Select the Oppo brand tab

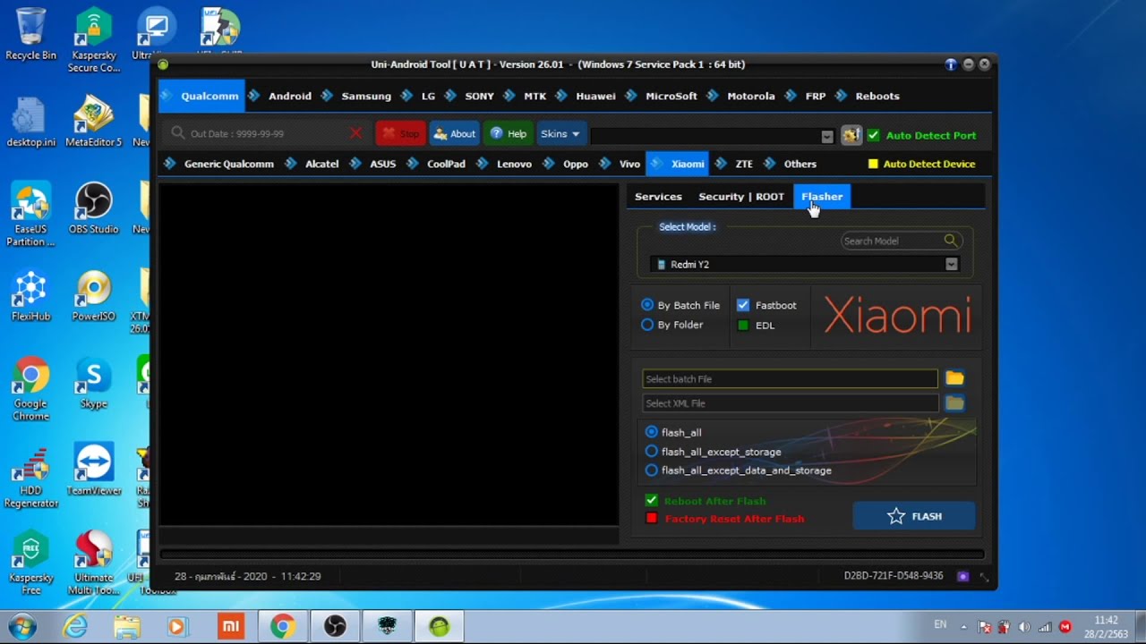[567, 164]
